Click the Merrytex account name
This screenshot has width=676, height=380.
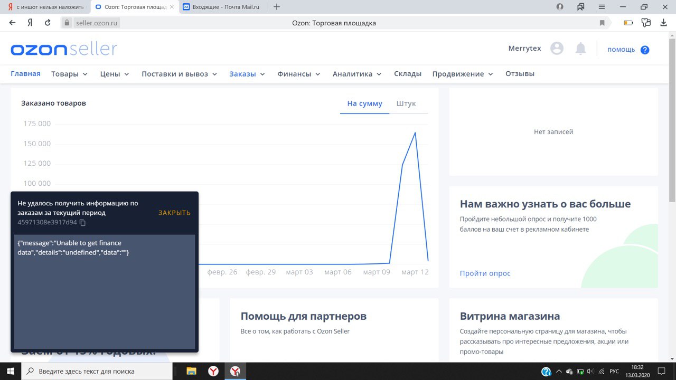(x=524, y=48)
